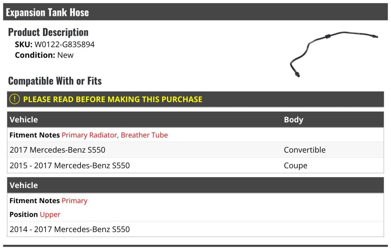Image resolution: width=391 pixels, height=250 pixels.
Task: Click 'Primary Radiator, Breather Tube' fitment note
Action: [115, 135]
